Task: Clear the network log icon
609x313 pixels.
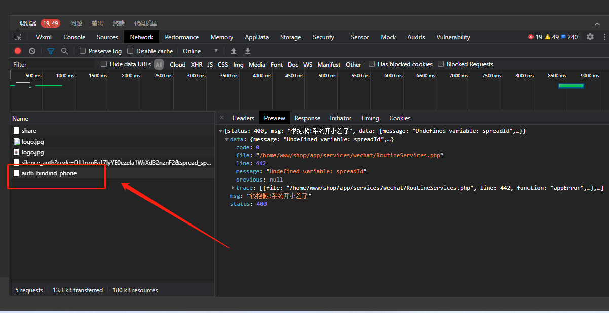Action: point(32,51)
